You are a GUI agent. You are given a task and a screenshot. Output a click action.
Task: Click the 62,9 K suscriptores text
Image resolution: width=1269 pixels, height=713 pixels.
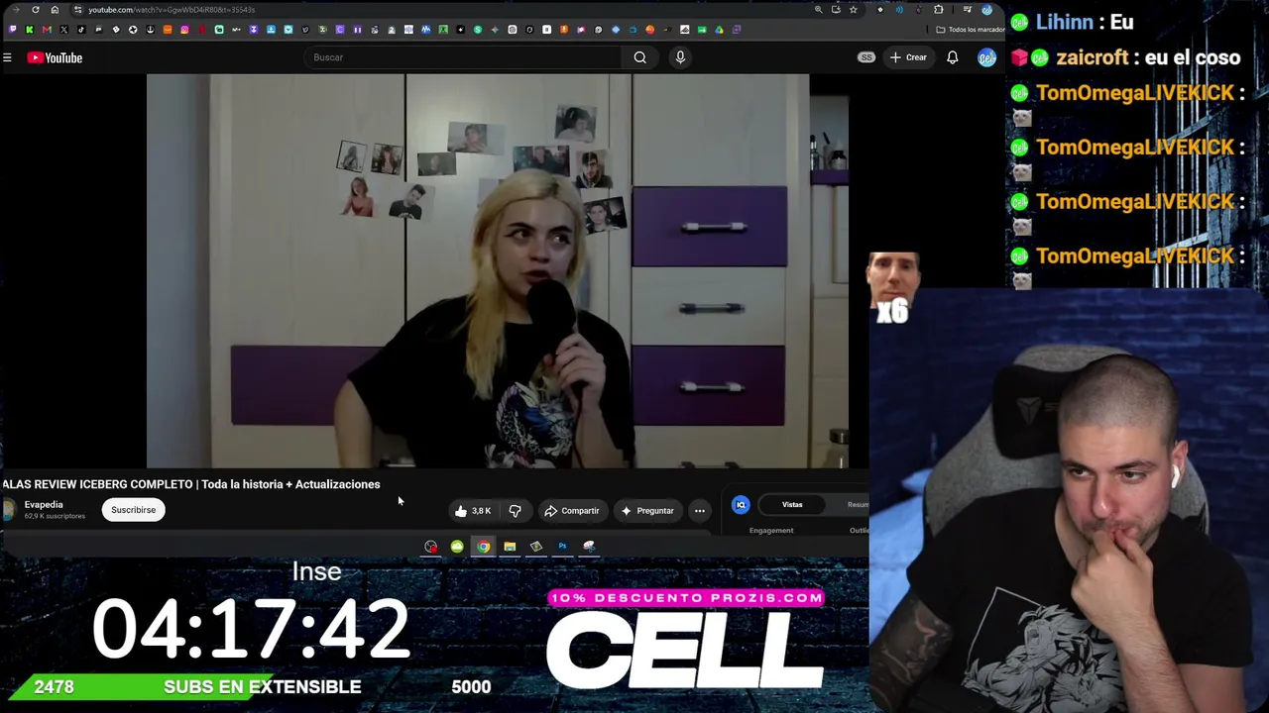tap(55, 516)
